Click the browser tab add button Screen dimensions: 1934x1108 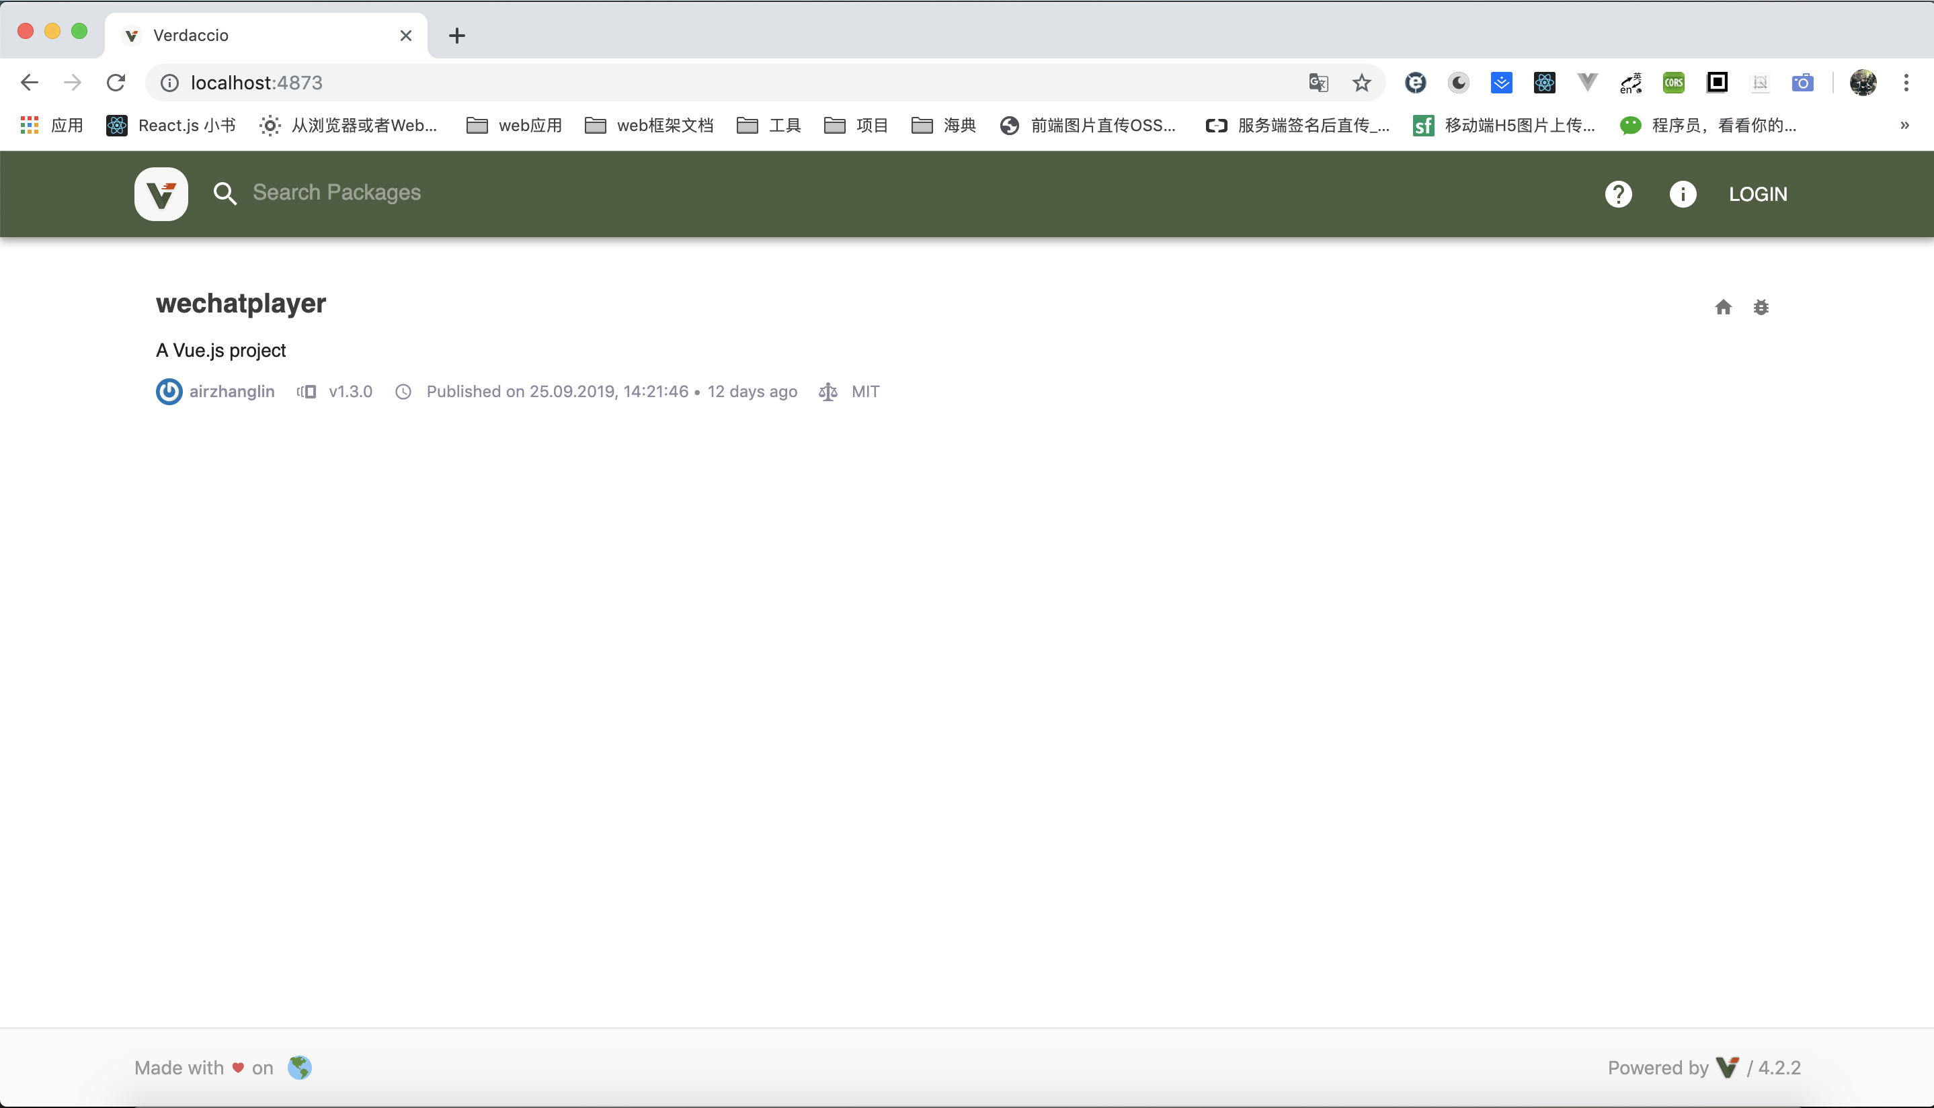pyautogui.click(x=458, y=34)
